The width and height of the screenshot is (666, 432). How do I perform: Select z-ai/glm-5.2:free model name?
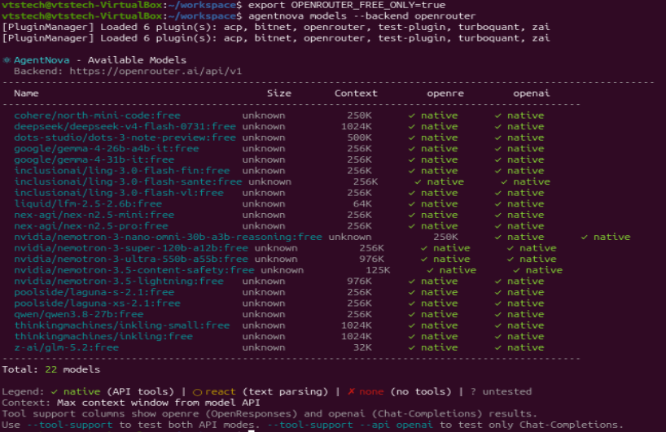pyautogui.click(x=66, y=347)
